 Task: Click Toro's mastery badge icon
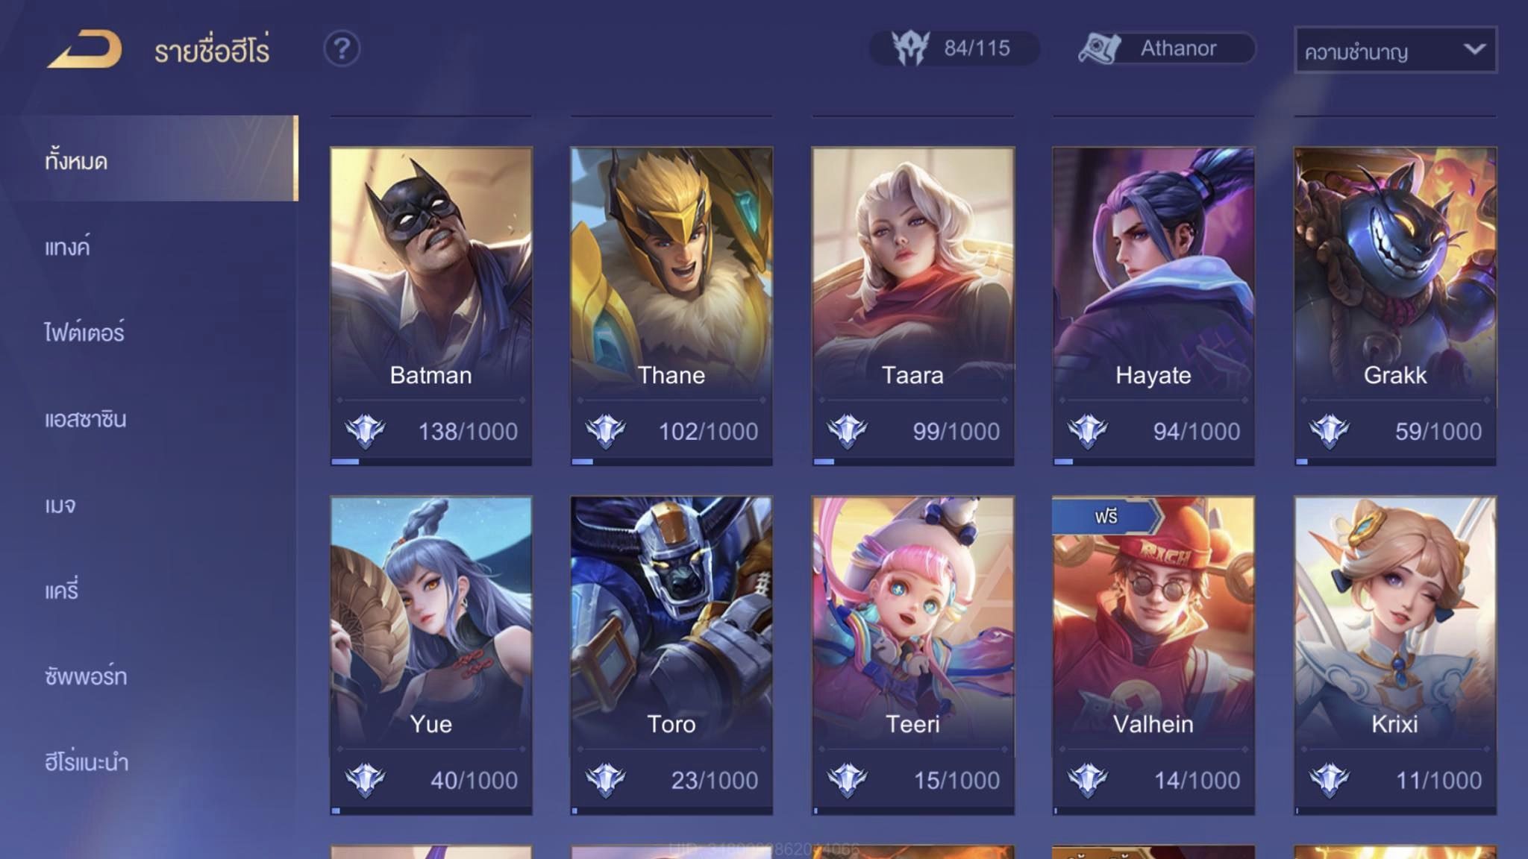(x=605, y=780)
